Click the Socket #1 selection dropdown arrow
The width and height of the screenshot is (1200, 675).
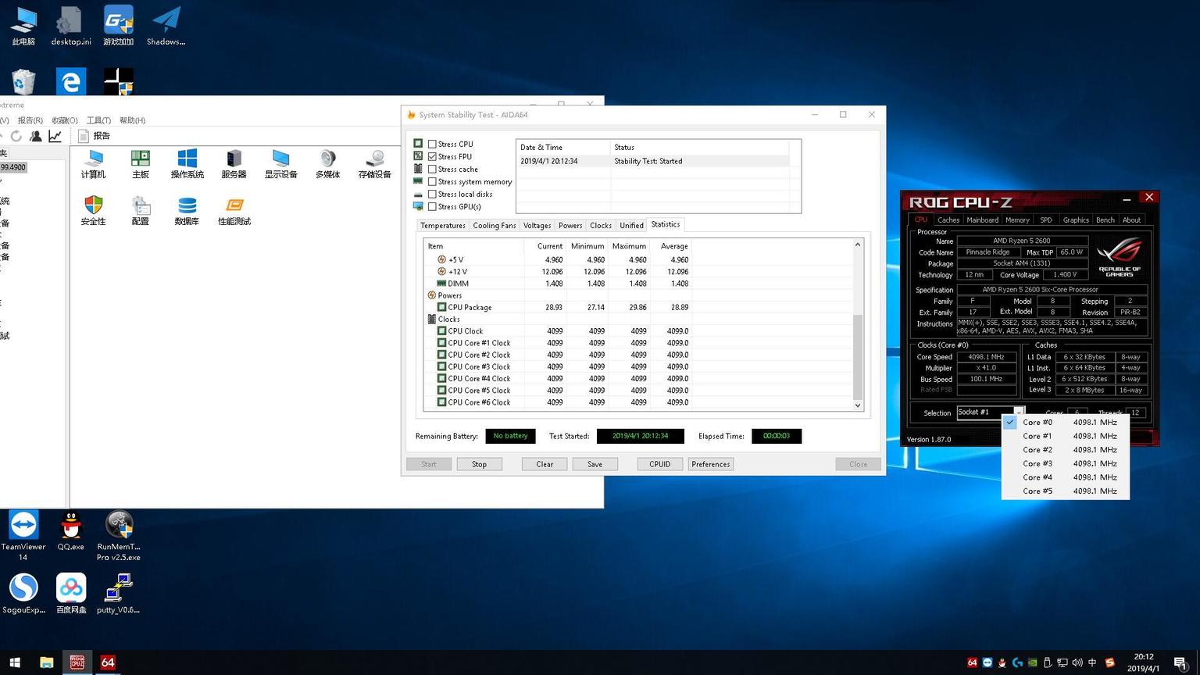coord(1019,412)
